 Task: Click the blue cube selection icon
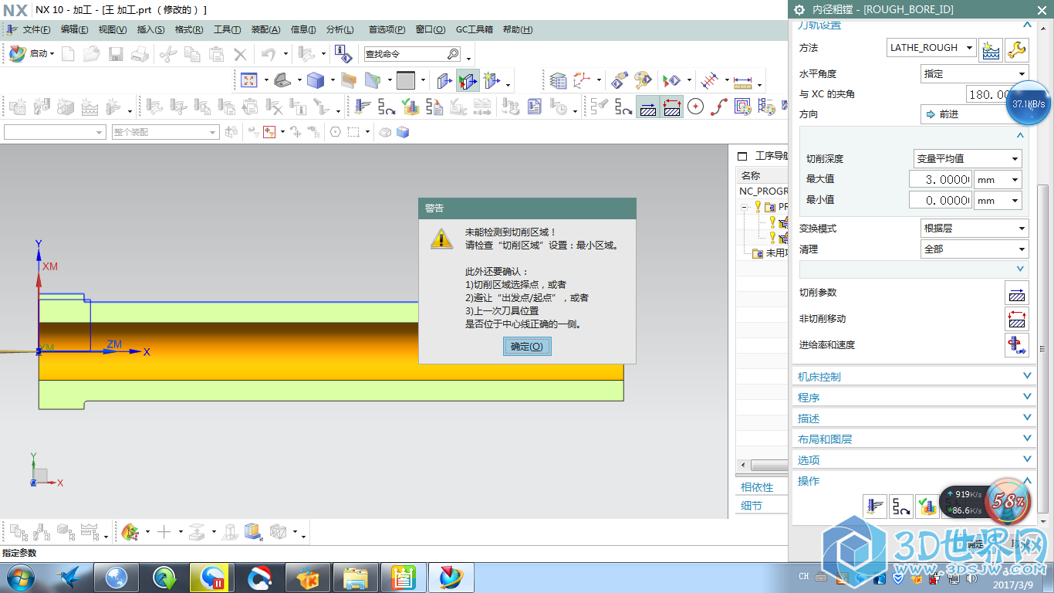point(402,132)
